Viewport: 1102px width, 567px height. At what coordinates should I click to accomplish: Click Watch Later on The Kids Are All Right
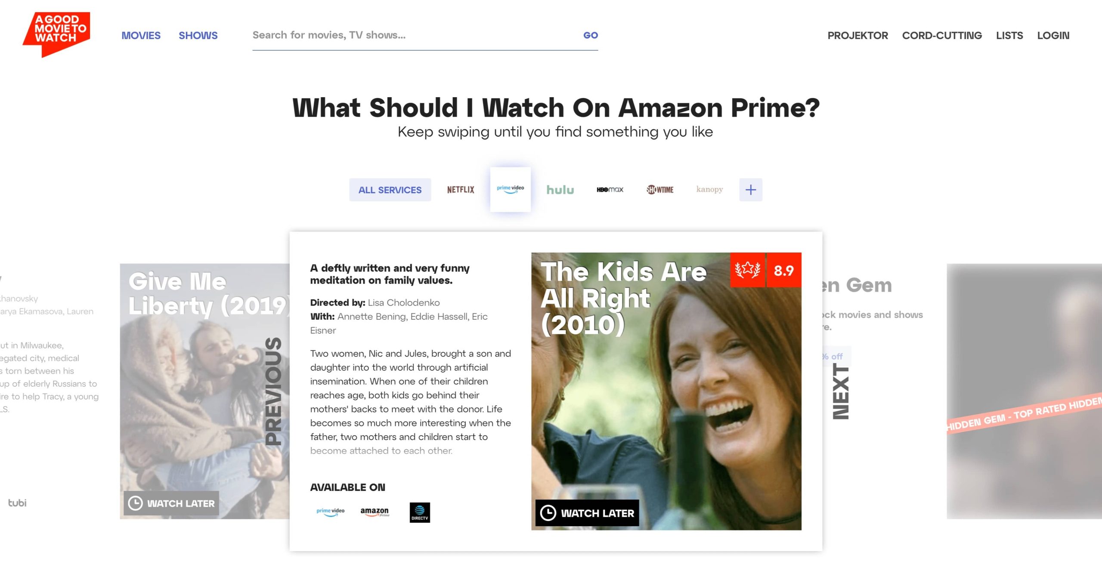pos(587,513)
